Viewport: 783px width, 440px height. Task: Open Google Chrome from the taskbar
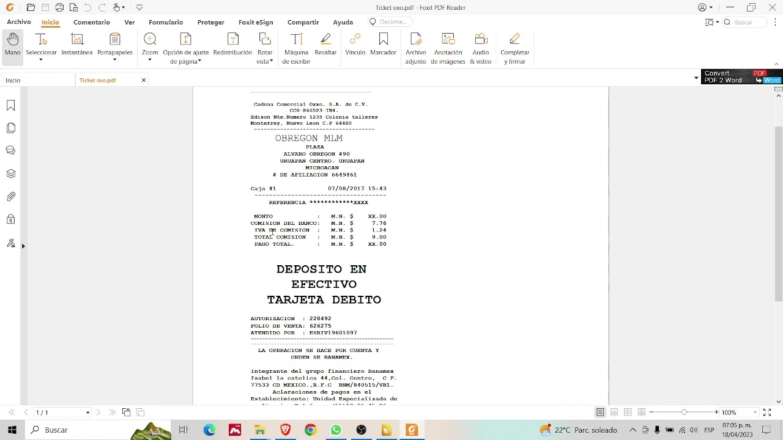(311, 430)
